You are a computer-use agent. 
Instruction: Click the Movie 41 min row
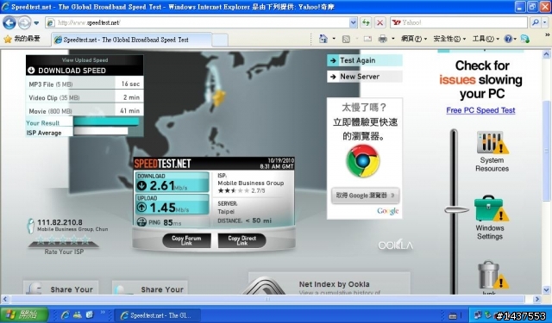85,110
